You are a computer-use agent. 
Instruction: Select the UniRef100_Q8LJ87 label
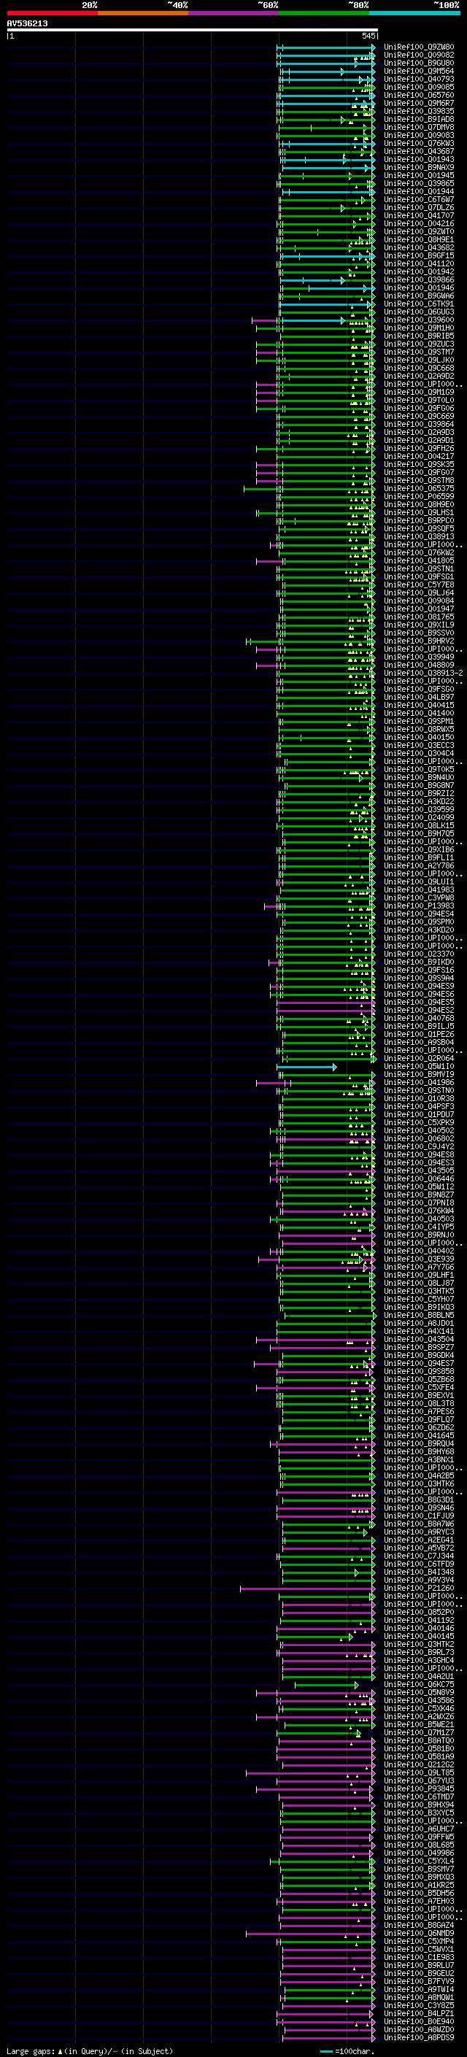(x=418, y=1284)
